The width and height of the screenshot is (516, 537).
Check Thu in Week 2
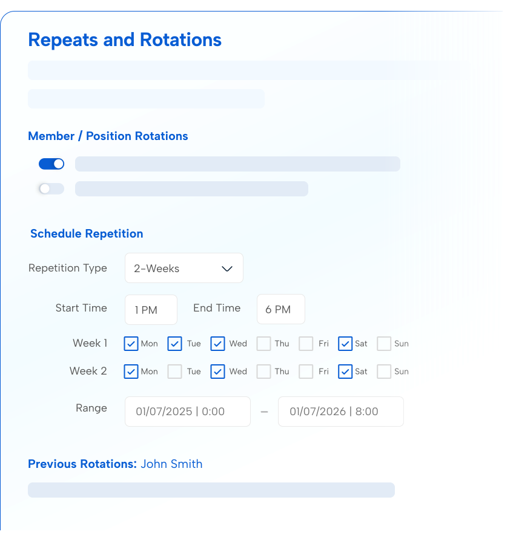pos(264,372)
